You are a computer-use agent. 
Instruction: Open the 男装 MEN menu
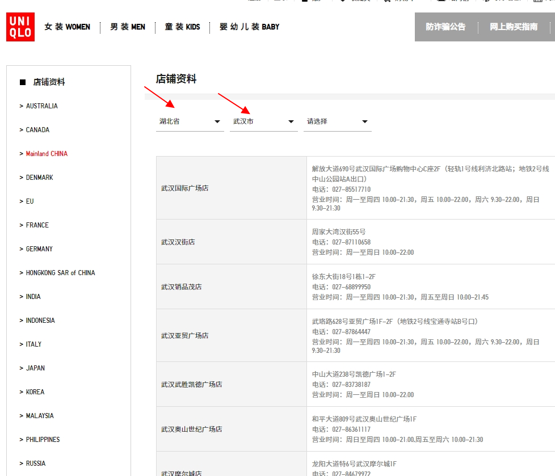(128, 27)
